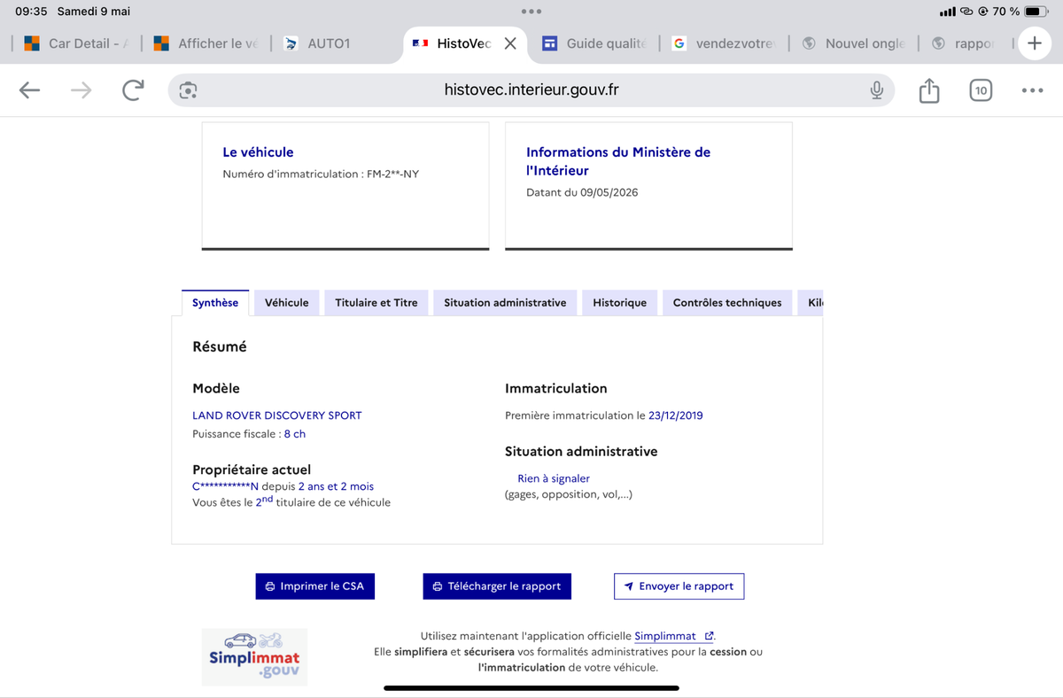The height and width of the screenshot is (698, 1063).
Task: Close the HistoVec tab
Action: [x=510, y=43]
